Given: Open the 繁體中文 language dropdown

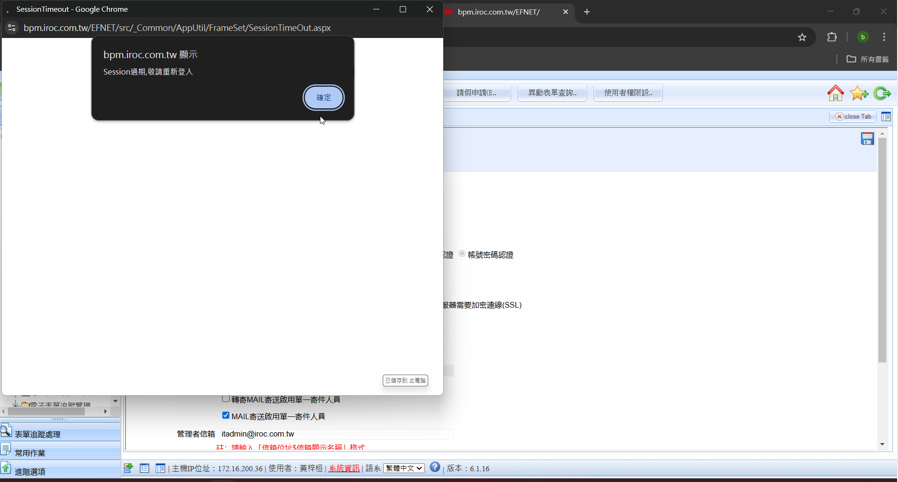Looking at the screenshot, I should coord(404,468).
